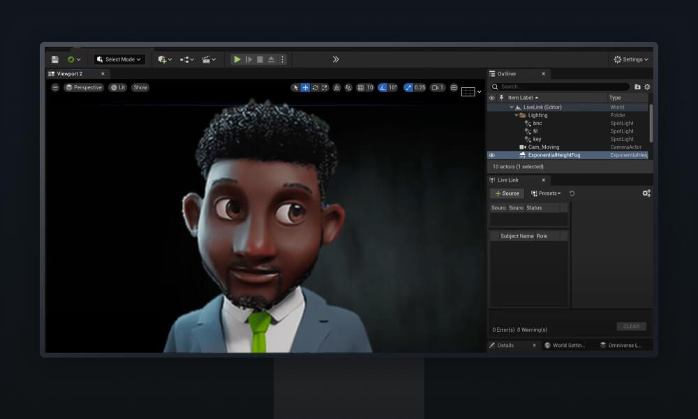Toggle grid snapping on or off
The image size is (698, 419).
[x=361, y=88]
